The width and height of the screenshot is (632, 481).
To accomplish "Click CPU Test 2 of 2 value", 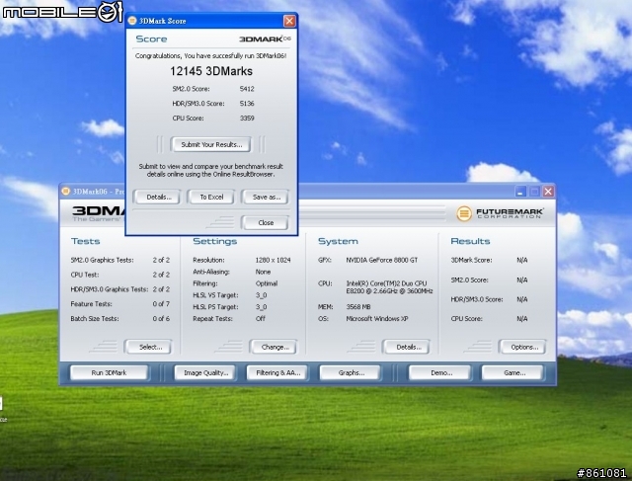I will click(161, 275).
